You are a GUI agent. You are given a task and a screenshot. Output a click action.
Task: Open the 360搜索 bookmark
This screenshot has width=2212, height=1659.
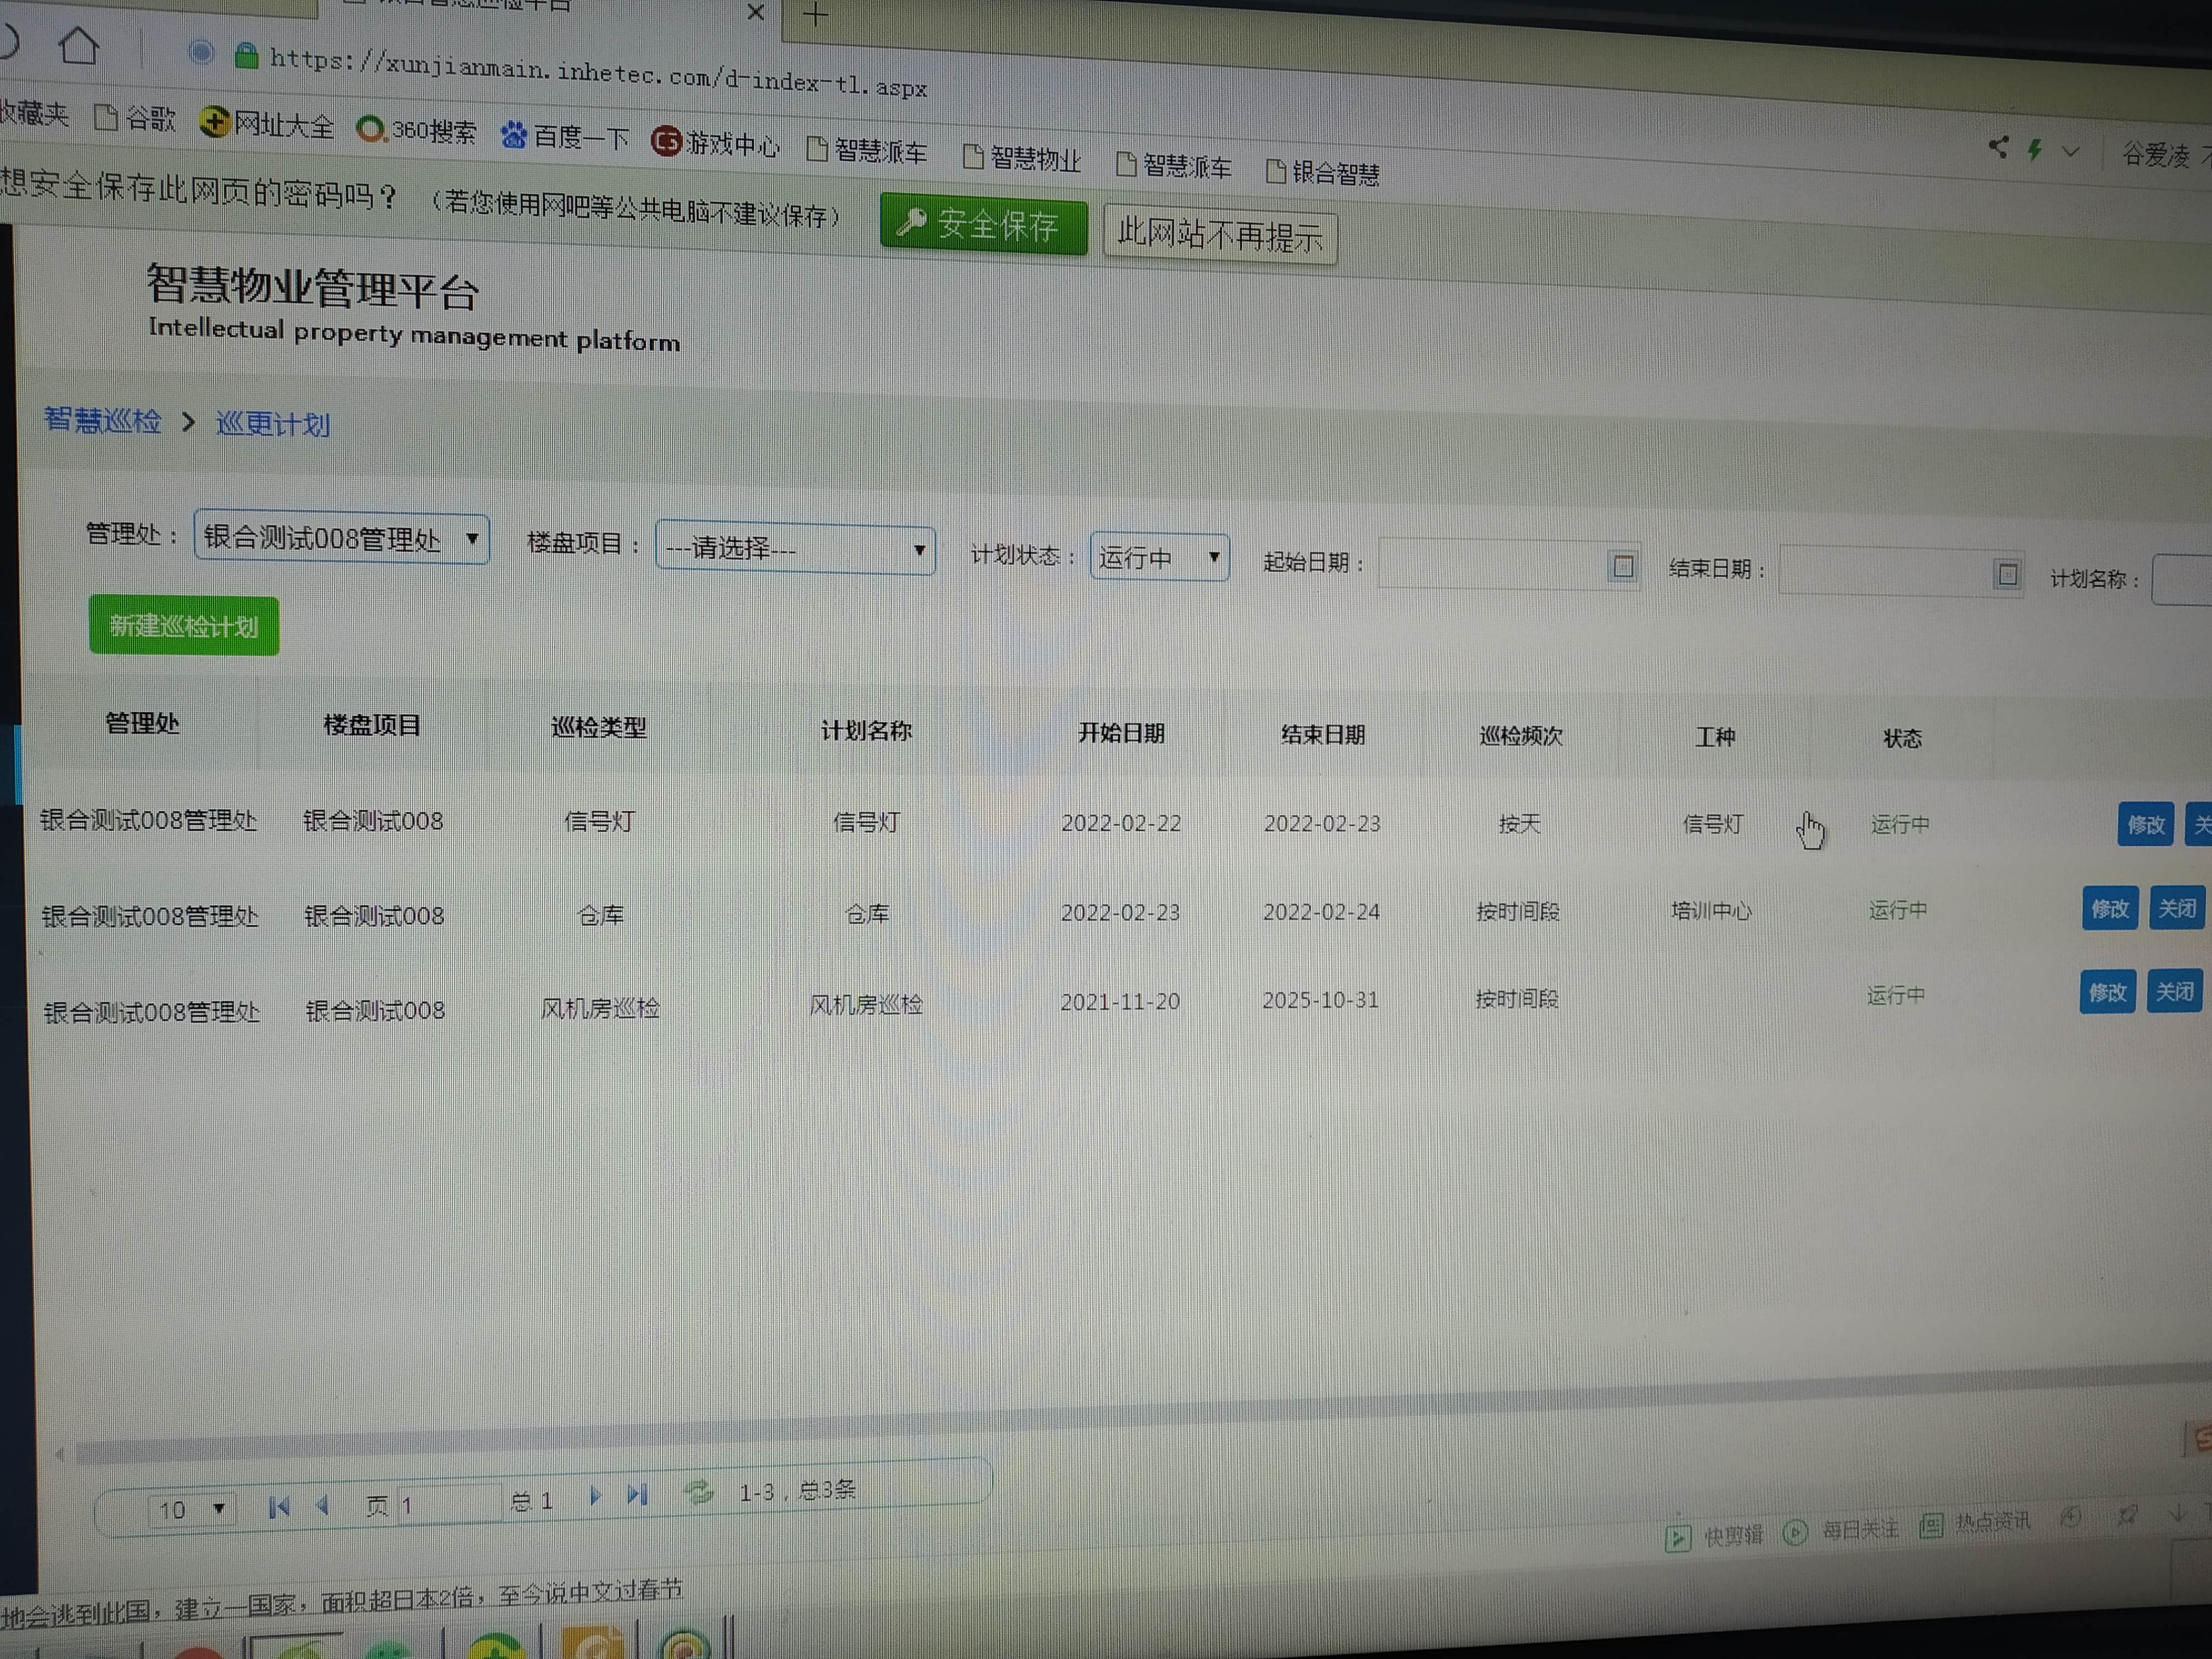[417, 130]
